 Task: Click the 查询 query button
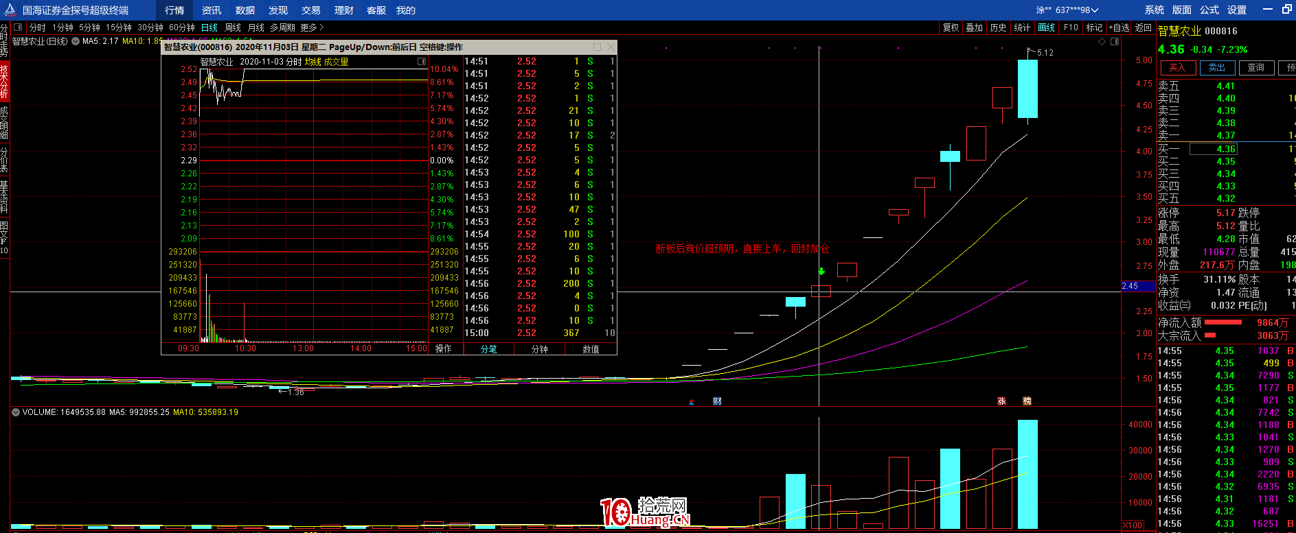pos(1256,68)
